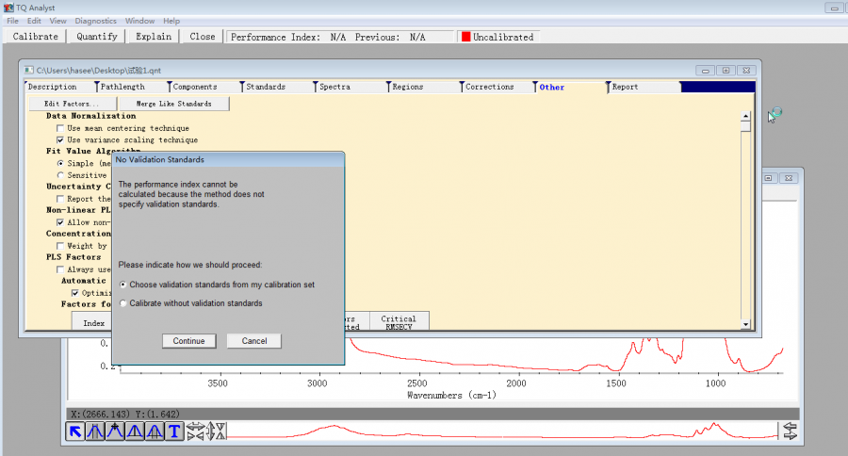Click the .qnt method window document icon

click(28, 71)
